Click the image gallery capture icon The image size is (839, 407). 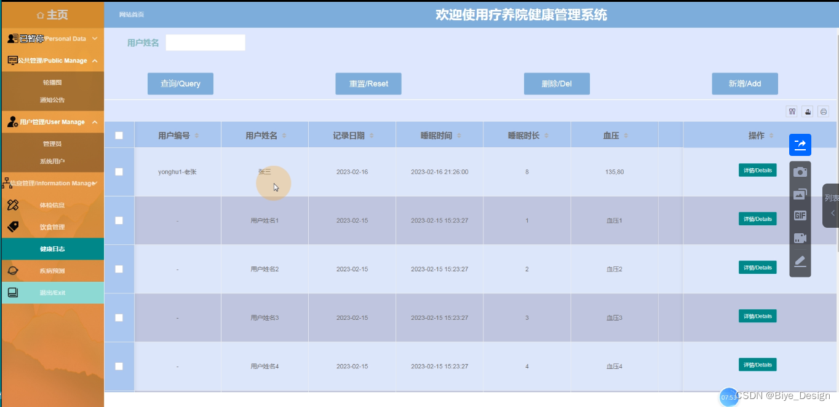[800, 194]
